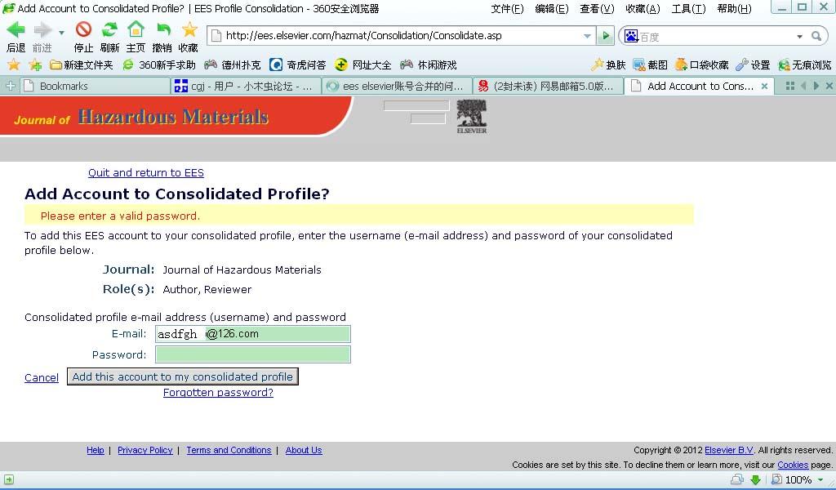
Task: Open the 编辑(E) menu
Action: click(551, 8)
